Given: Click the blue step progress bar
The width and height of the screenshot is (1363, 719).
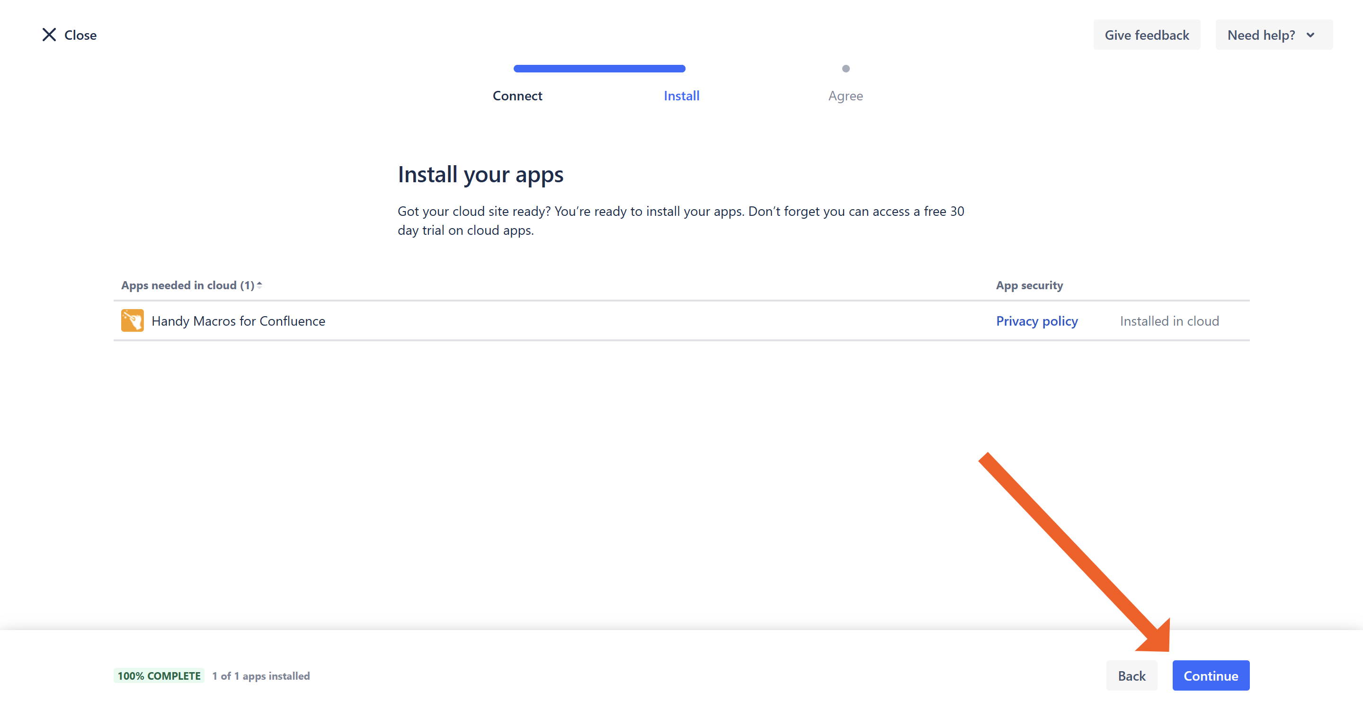Looking at the screenshot, I should point(599,69).
